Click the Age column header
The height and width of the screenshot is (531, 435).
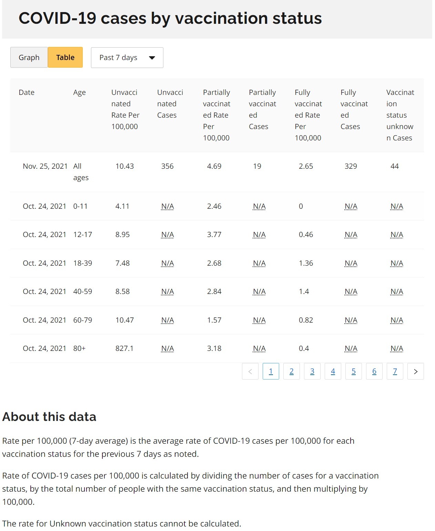(x=80, y=92)
